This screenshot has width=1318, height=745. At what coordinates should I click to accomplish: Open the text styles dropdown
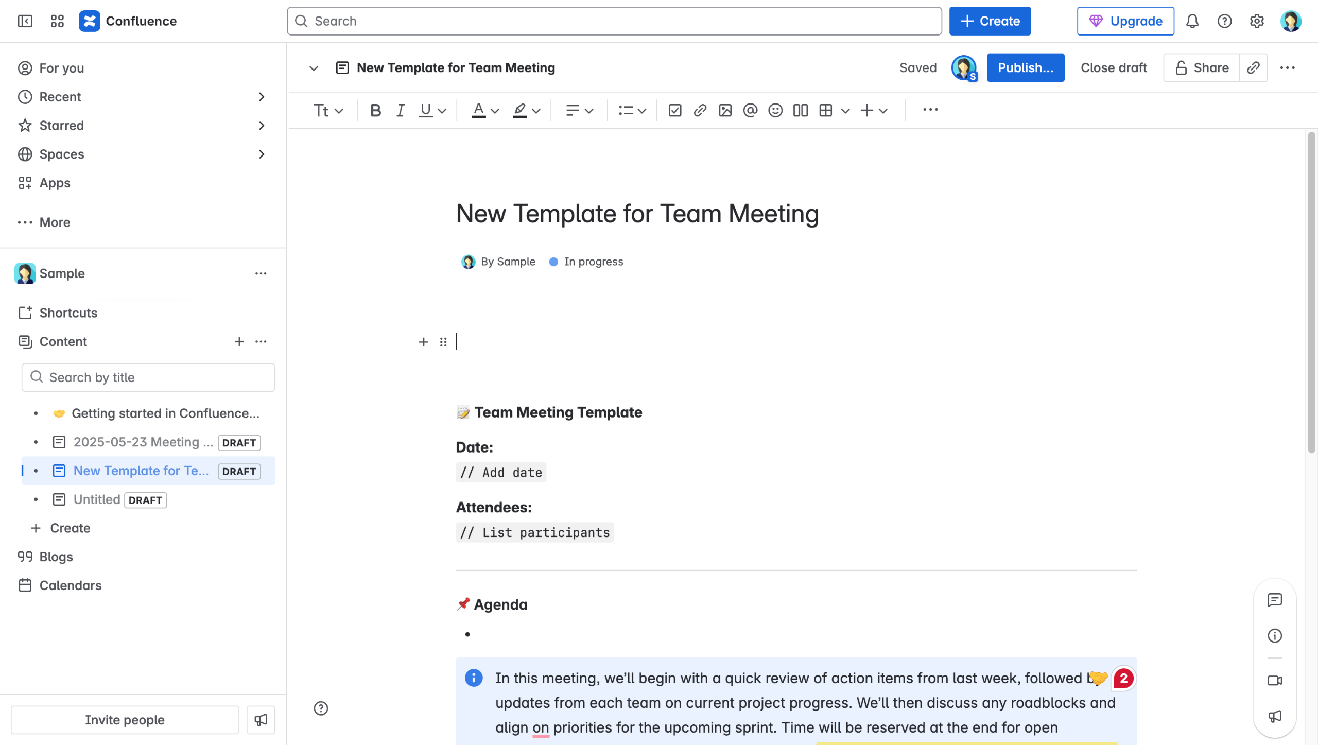(328, 110)
